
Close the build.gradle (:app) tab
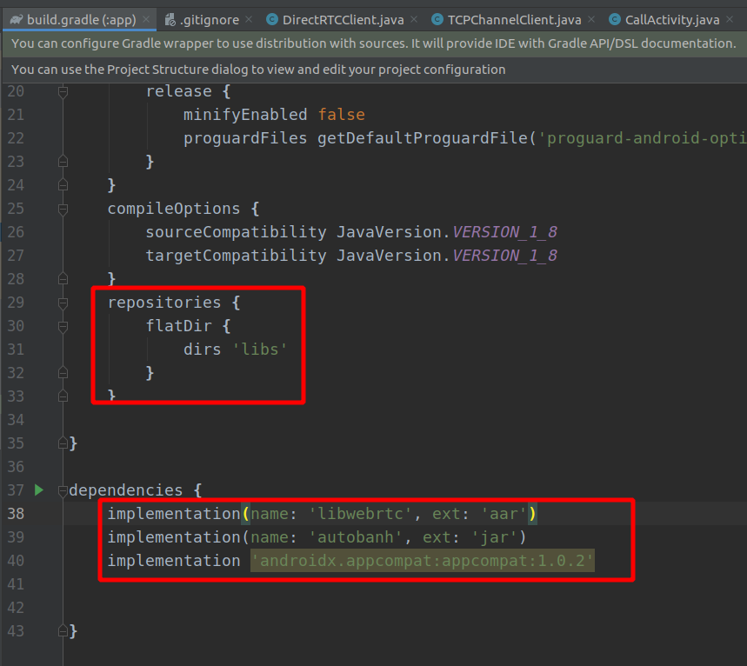tap(146, 19)
